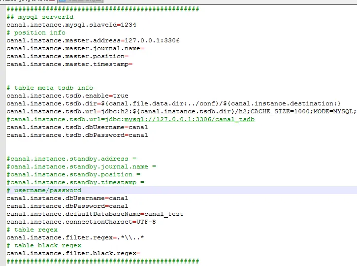The height and width of the screenshot is (266, 357).
Task: Click the '# table meta tsdb info' comment
Action: [x=50, y=88]
